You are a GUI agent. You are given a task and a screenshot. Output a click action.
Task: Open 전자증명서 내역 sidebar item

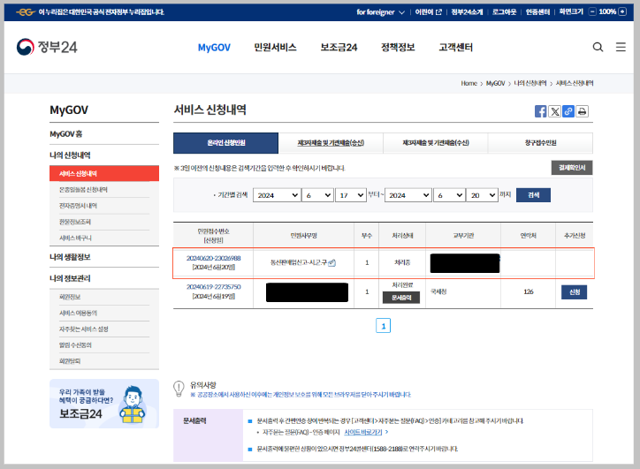click(78, 206)
